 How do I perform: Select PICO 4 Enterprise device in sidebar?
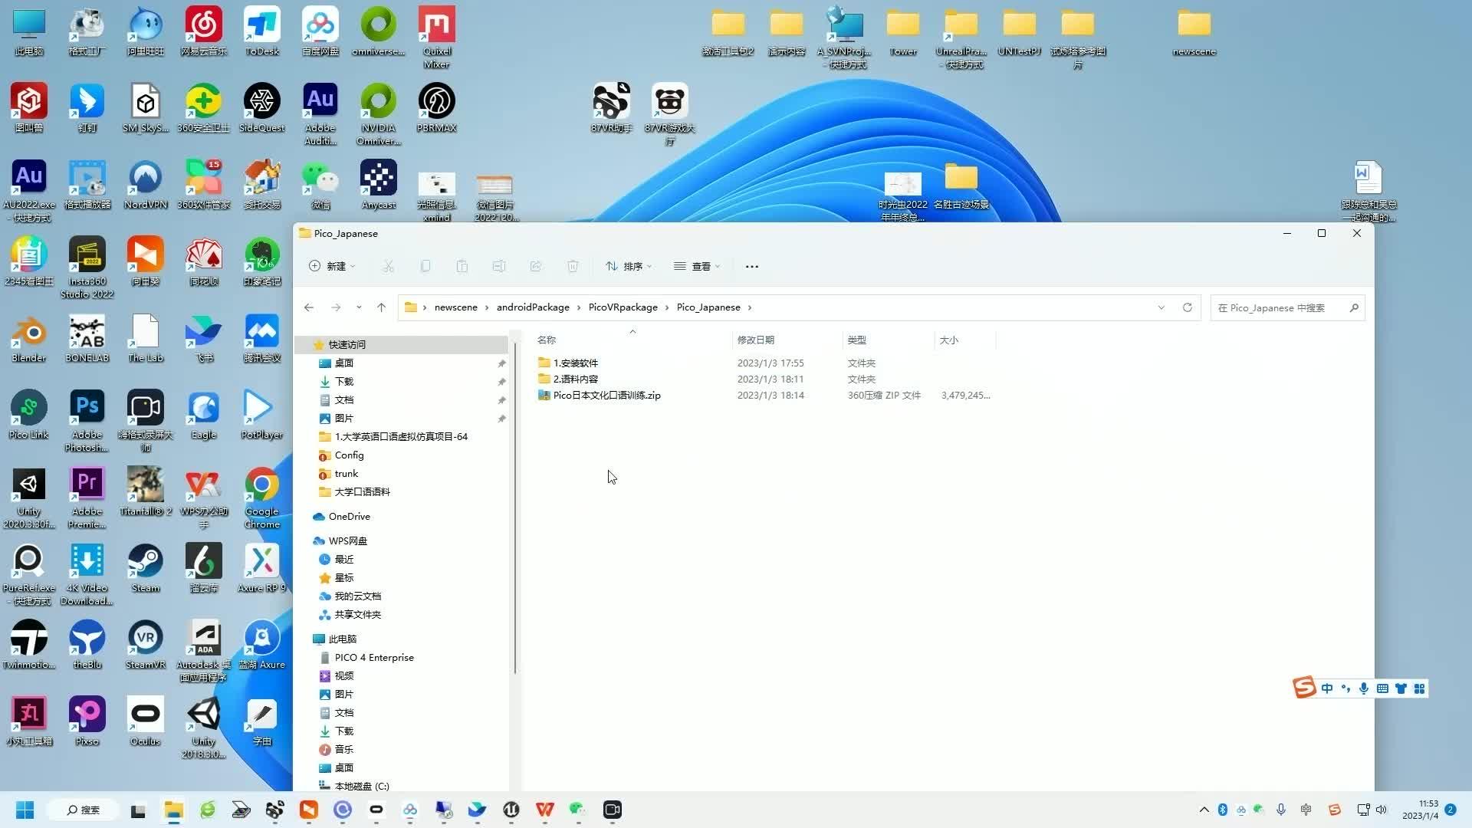pos(374,658)
